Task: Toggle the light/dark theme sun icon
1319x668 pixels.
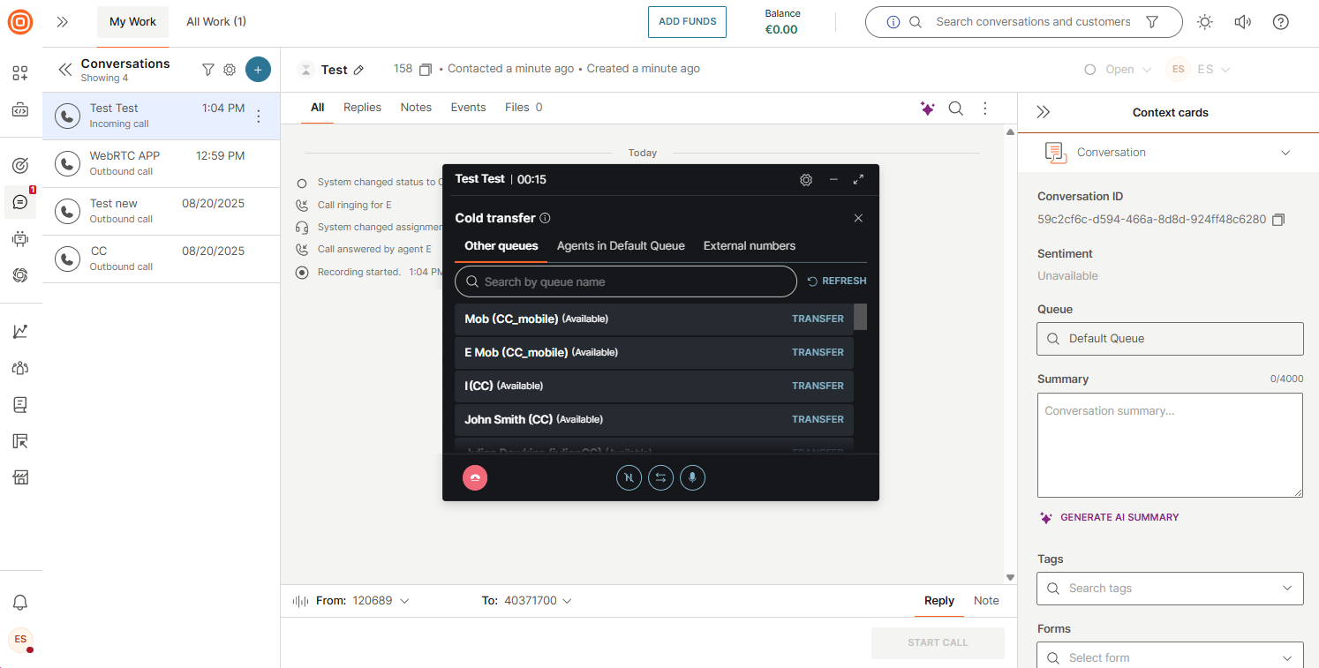Action: pyautogui.click(x=1205, y=22)
